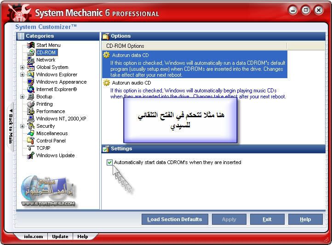Screen dimensions: 332x245
Task: Click the Global System icon
Action: coord(31,67)
